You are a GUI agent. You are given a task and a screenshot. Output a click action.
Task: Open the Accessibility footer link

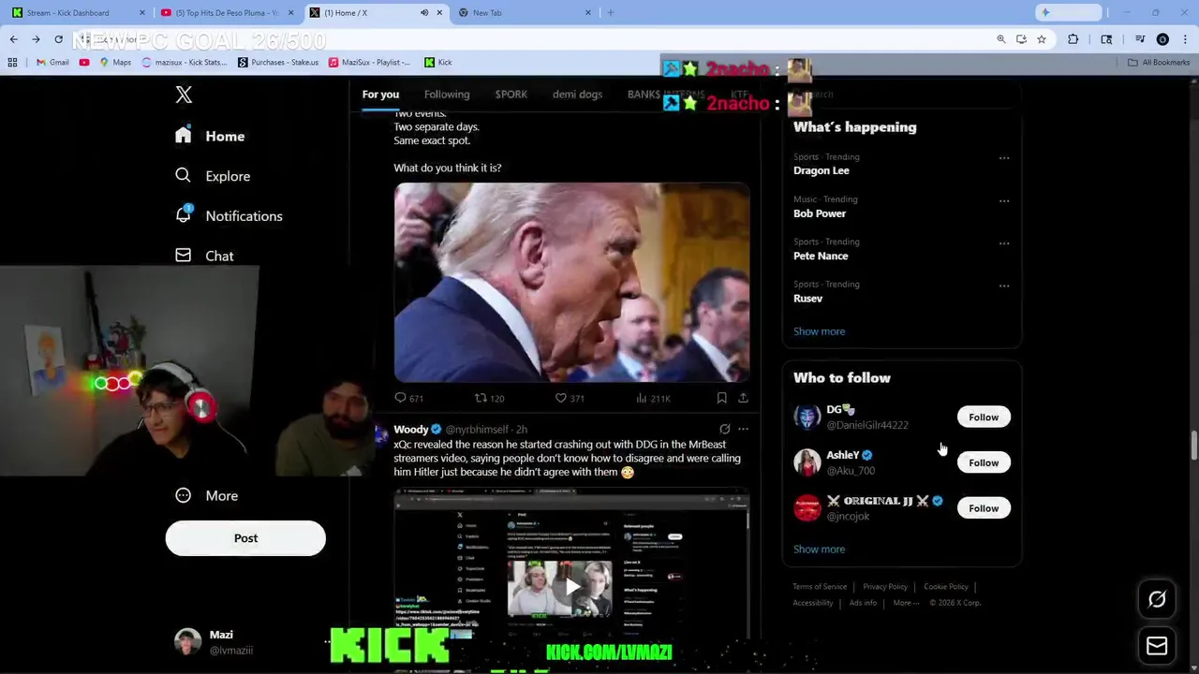[x=813, y=603]
